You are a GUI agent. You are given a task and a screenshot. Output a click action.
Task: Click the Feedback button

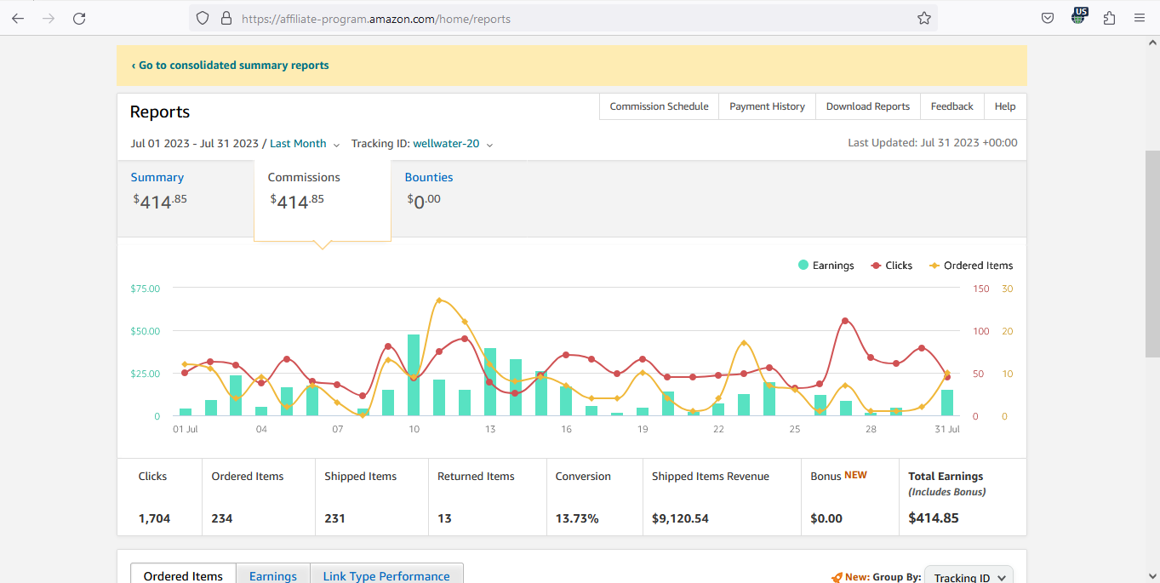pos(951,106)
